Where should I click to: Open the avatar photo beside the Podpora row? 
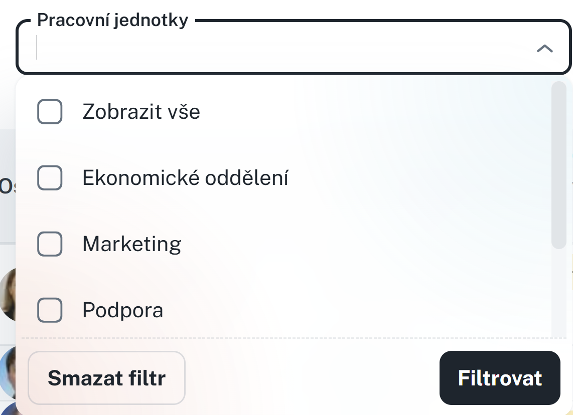coord(8,296)
